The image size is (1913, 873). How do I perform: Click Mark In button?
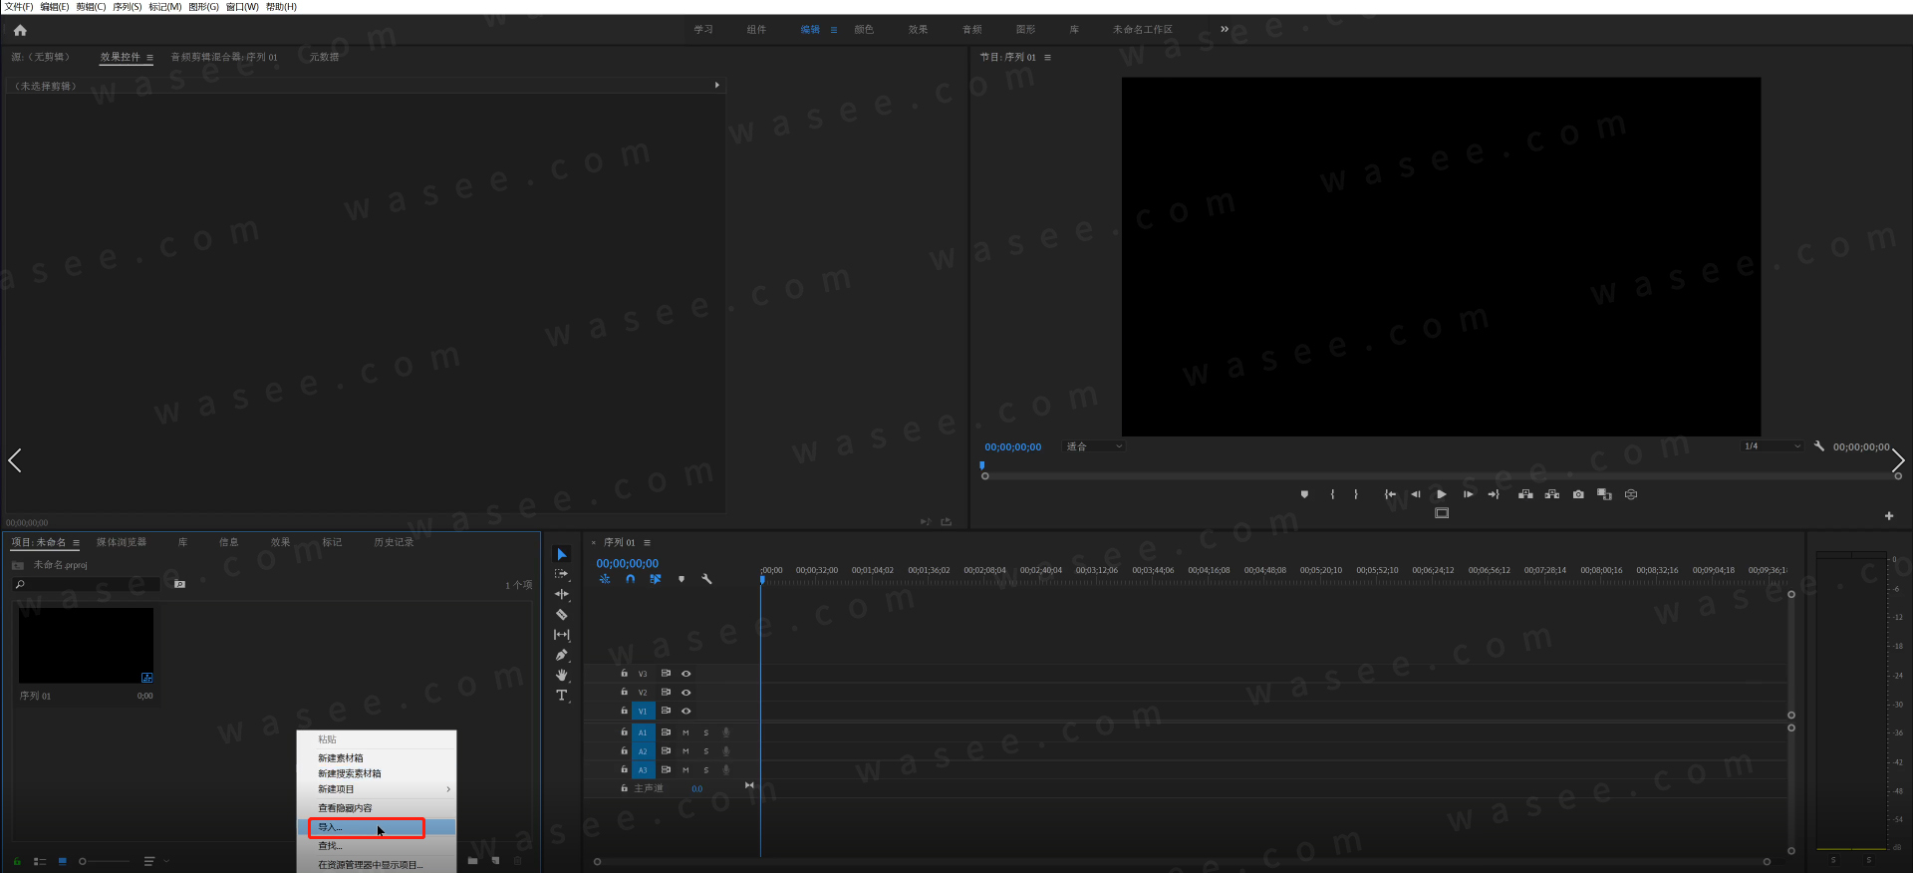[x=1332, y=494]
